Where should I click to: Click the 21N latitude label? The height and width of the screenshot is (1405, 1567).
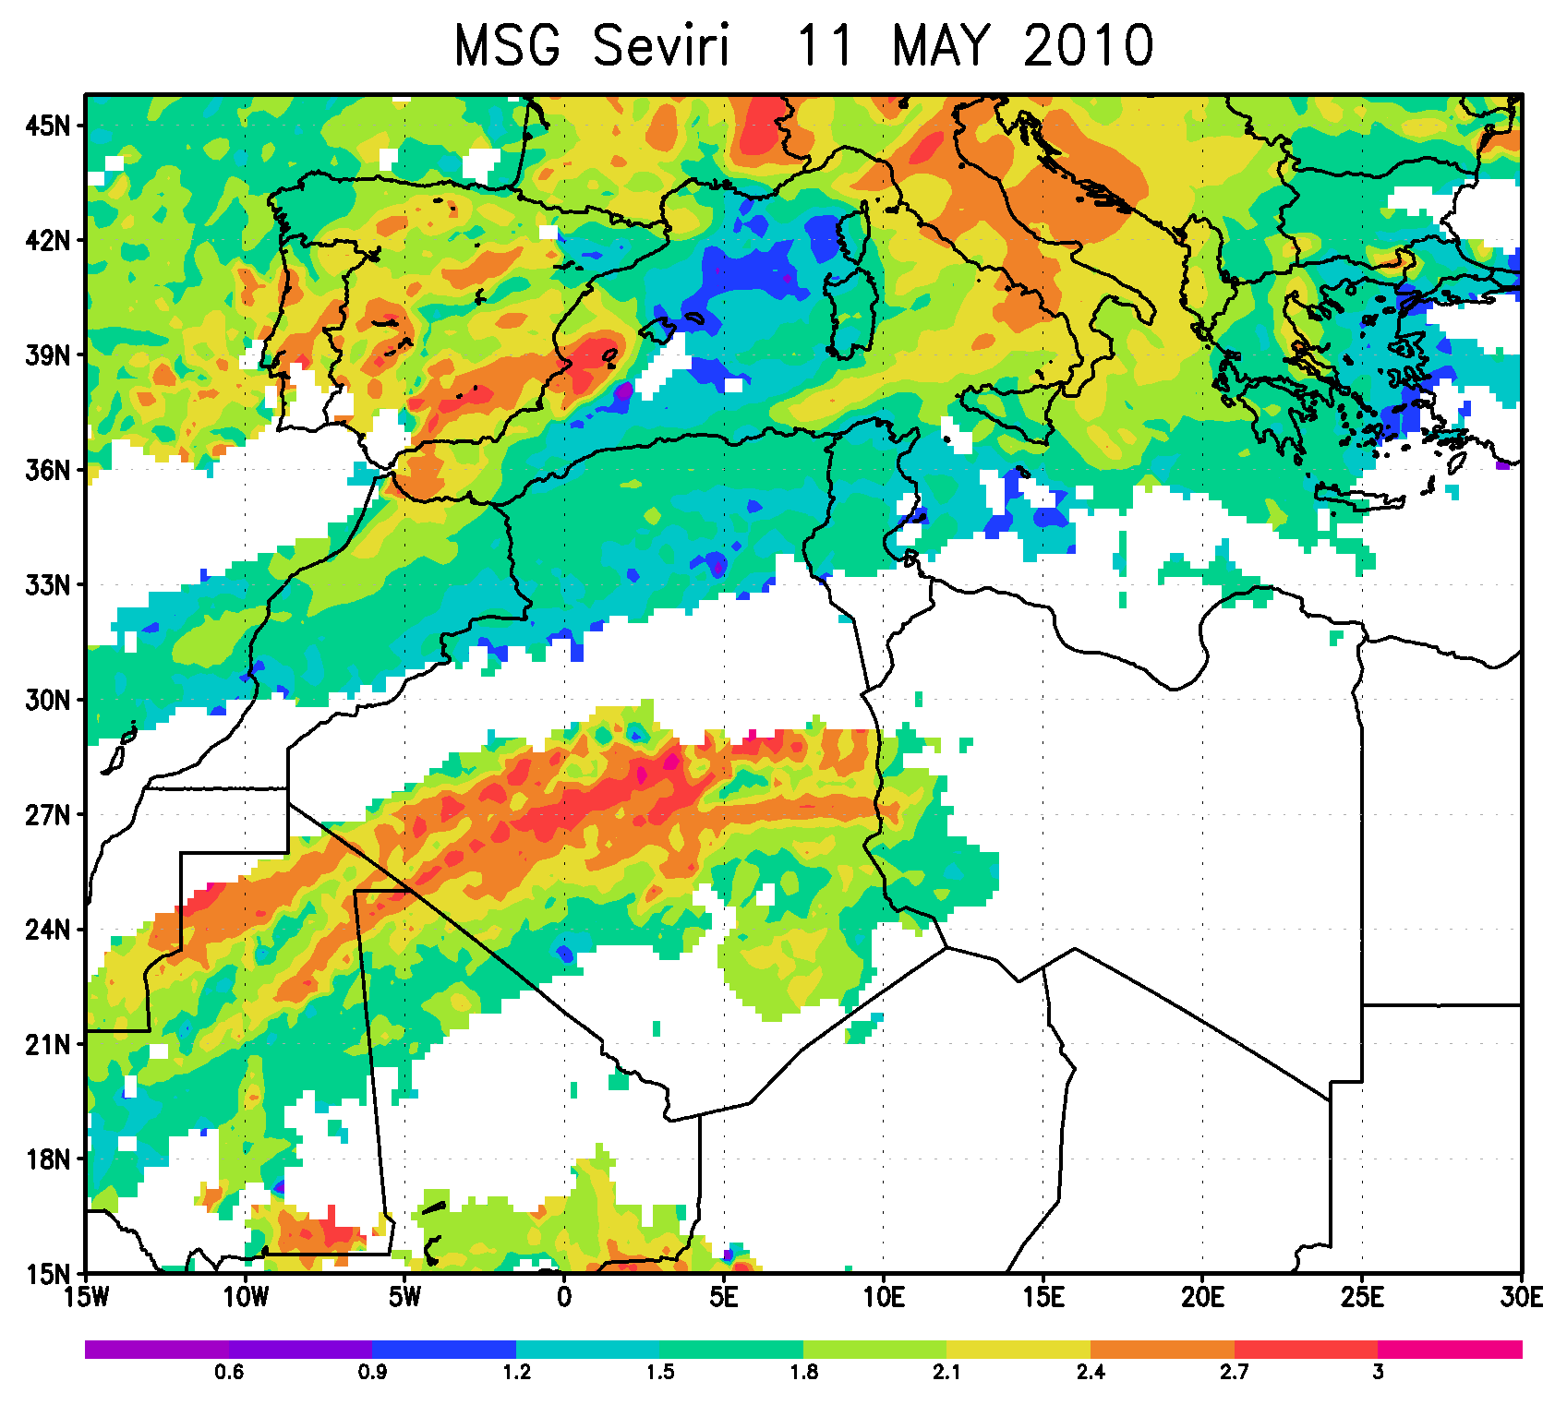tap(48, 1045)
